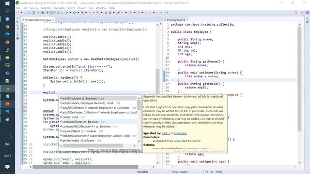Open the Windows Start menu
Screen dimensions: 310x174
click(7, 3)
